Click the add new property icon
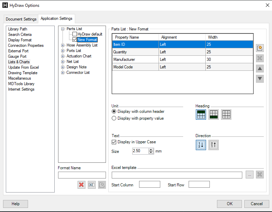 click(x=260, y=48)
